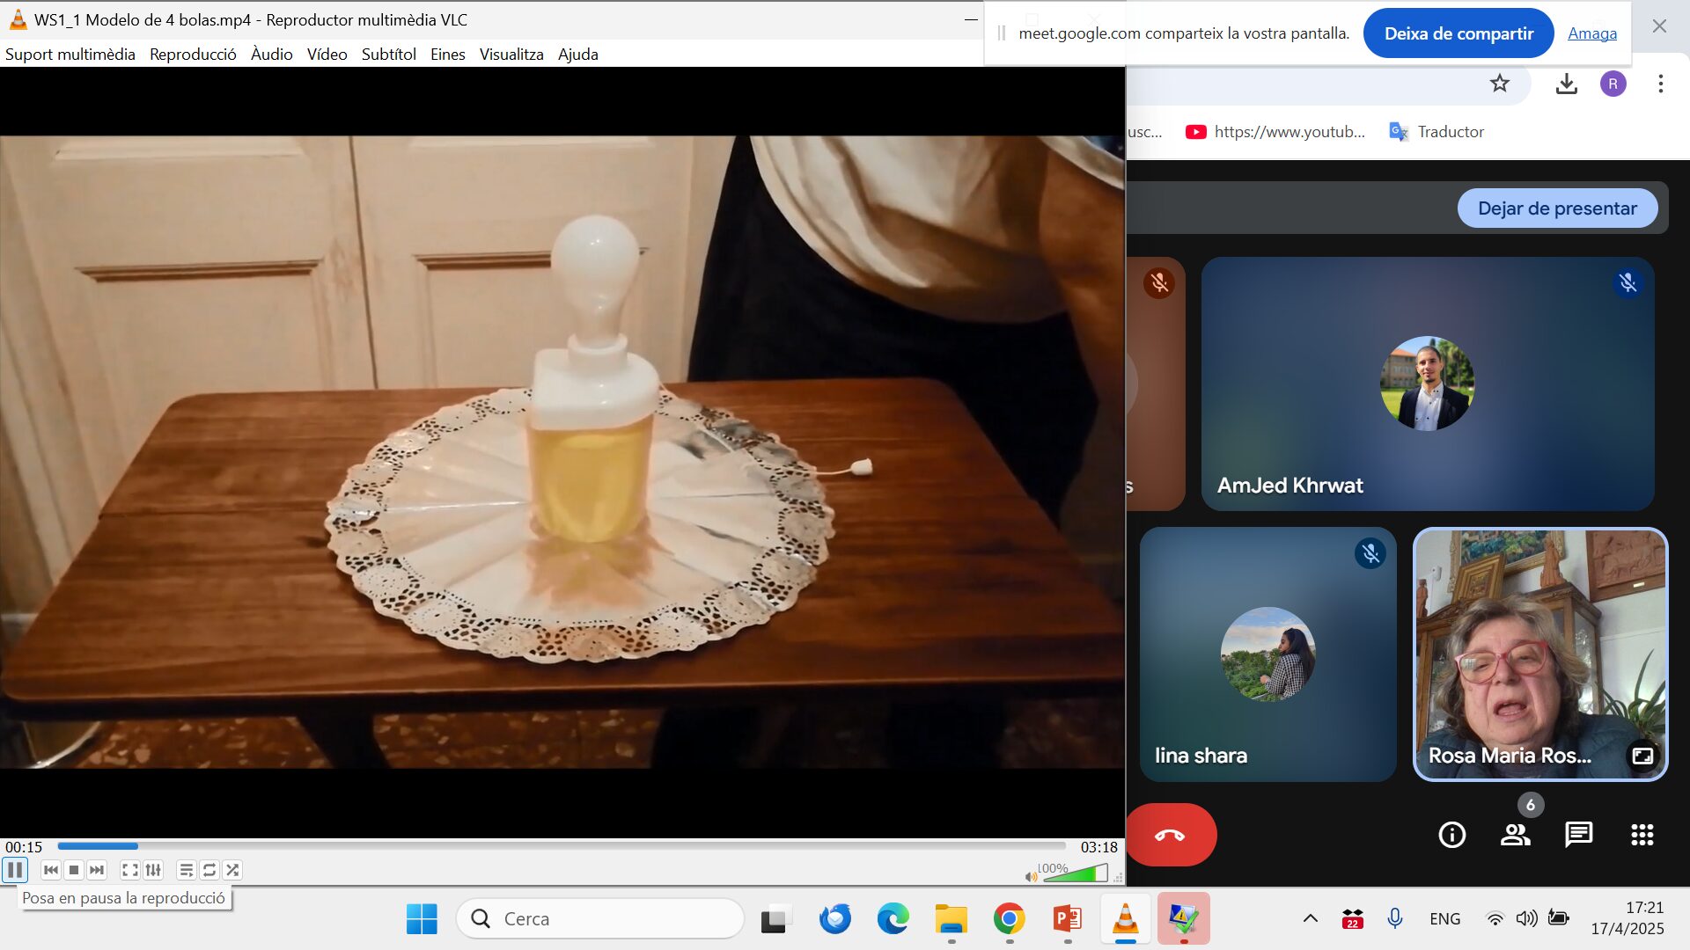
Task: Open the highlighted app after VLC on the taskbar
Action: (1183, 919)
